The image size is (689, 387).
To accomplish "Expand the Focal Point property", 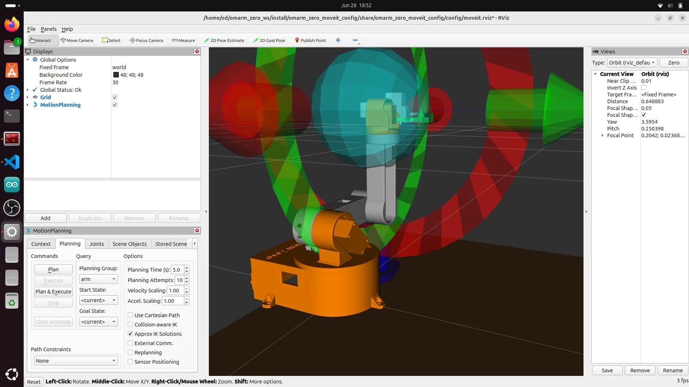I will [x=602, y=135].
